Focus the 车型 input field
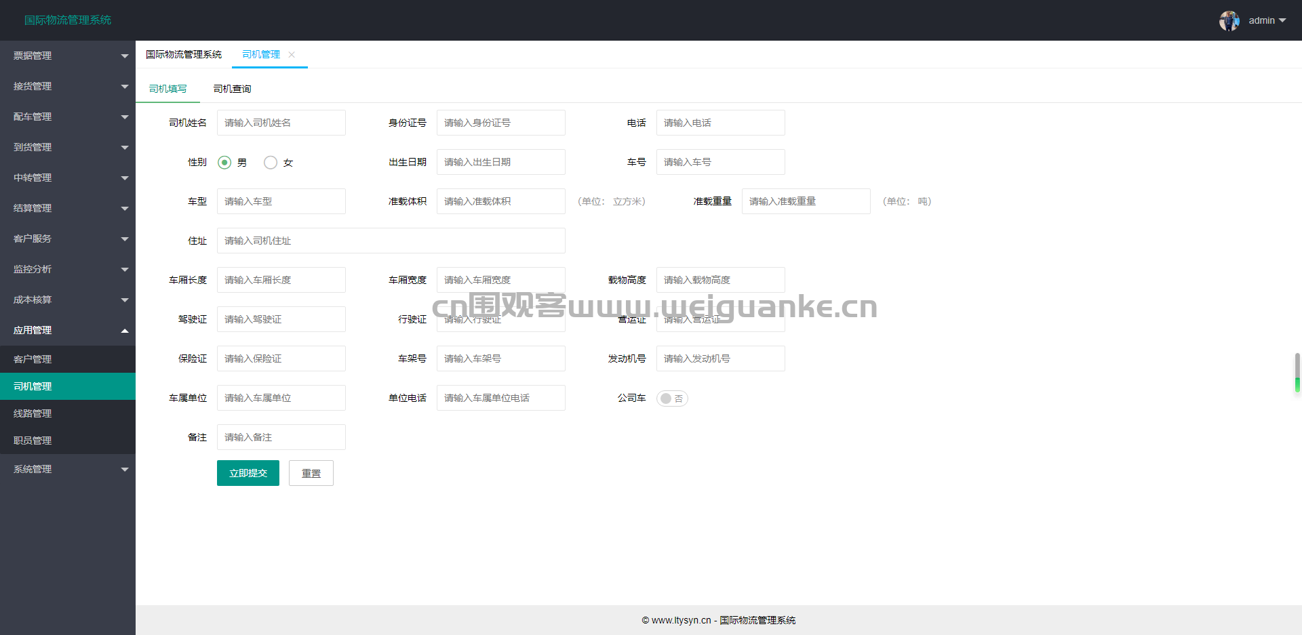The image size is (1302, 635). click(x=281, y=201)
